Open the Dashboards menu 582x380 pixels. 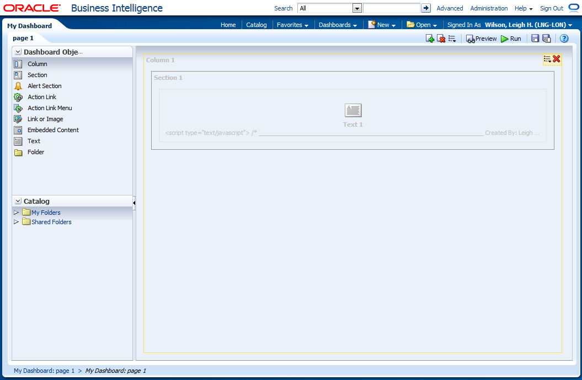(x=338, y=25)
